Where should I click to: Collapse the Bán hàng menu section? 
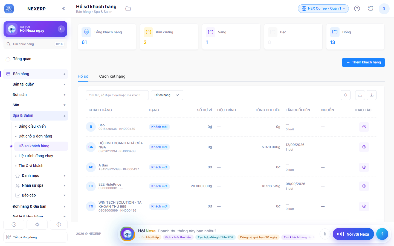36,74
